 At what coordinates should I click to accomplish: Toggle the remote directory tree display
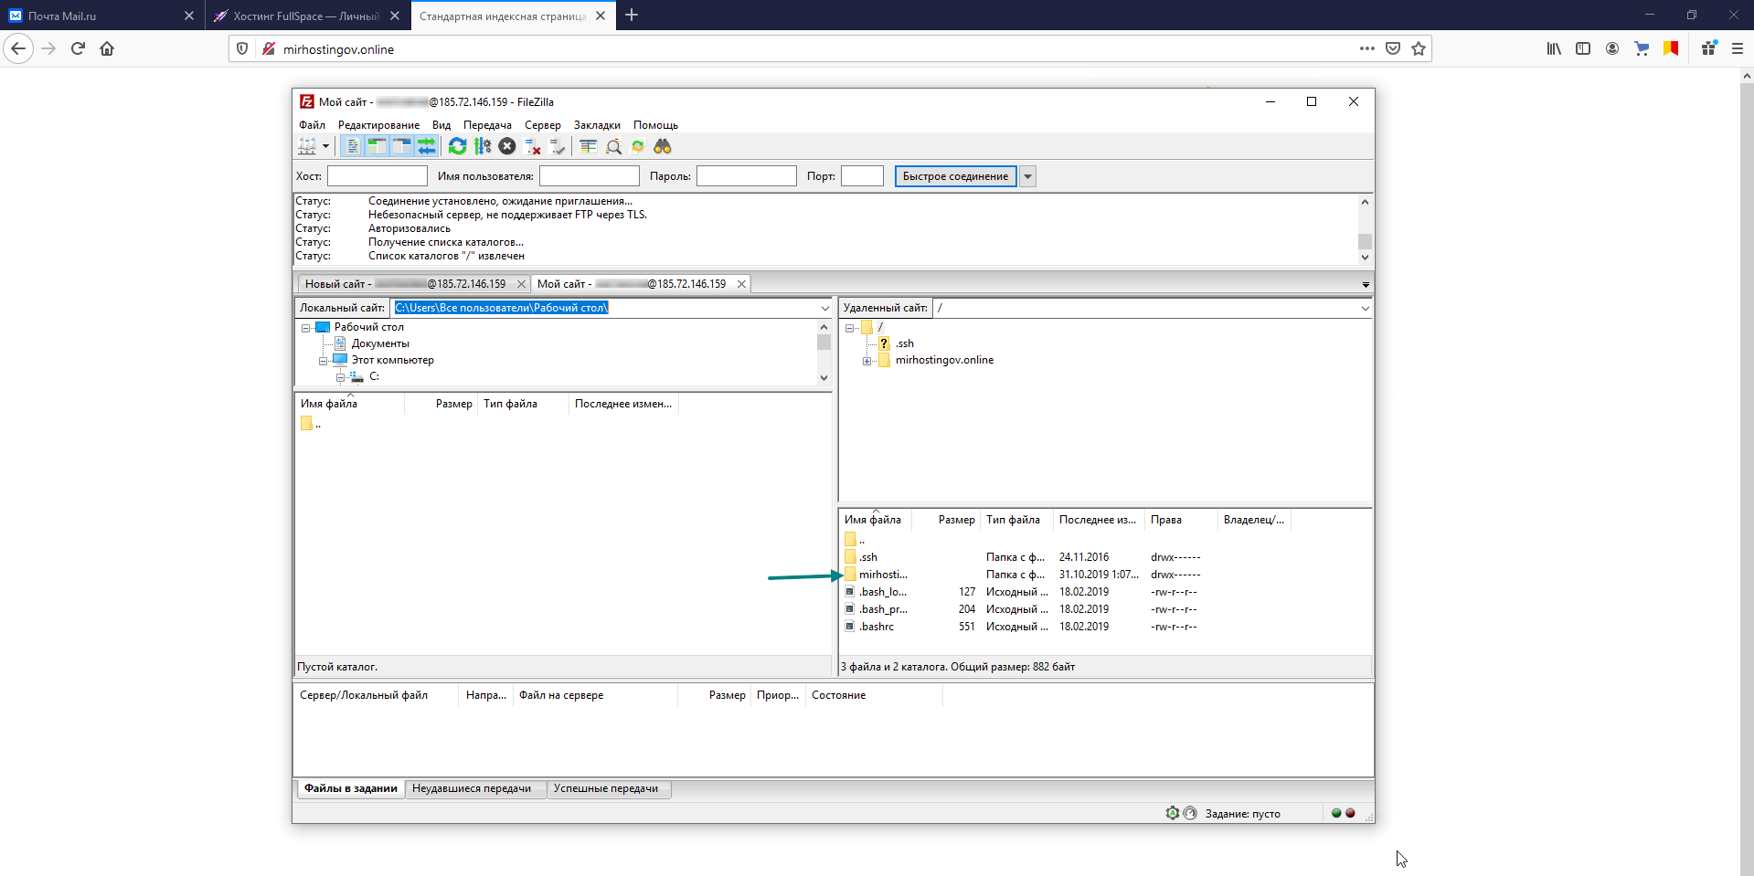401,146
